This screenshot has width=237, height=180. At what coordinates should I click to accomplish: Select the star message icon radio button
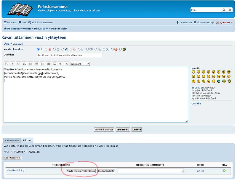pos(55,49)
